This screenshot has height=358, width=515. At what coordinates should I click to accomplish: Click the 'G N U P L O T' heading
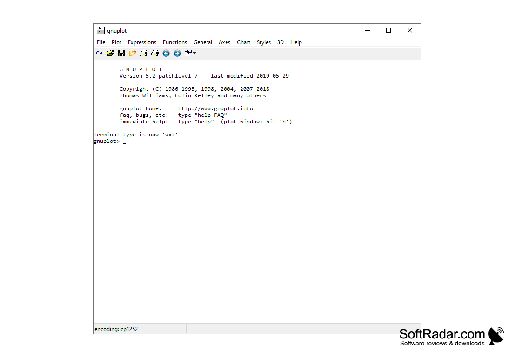140,69
